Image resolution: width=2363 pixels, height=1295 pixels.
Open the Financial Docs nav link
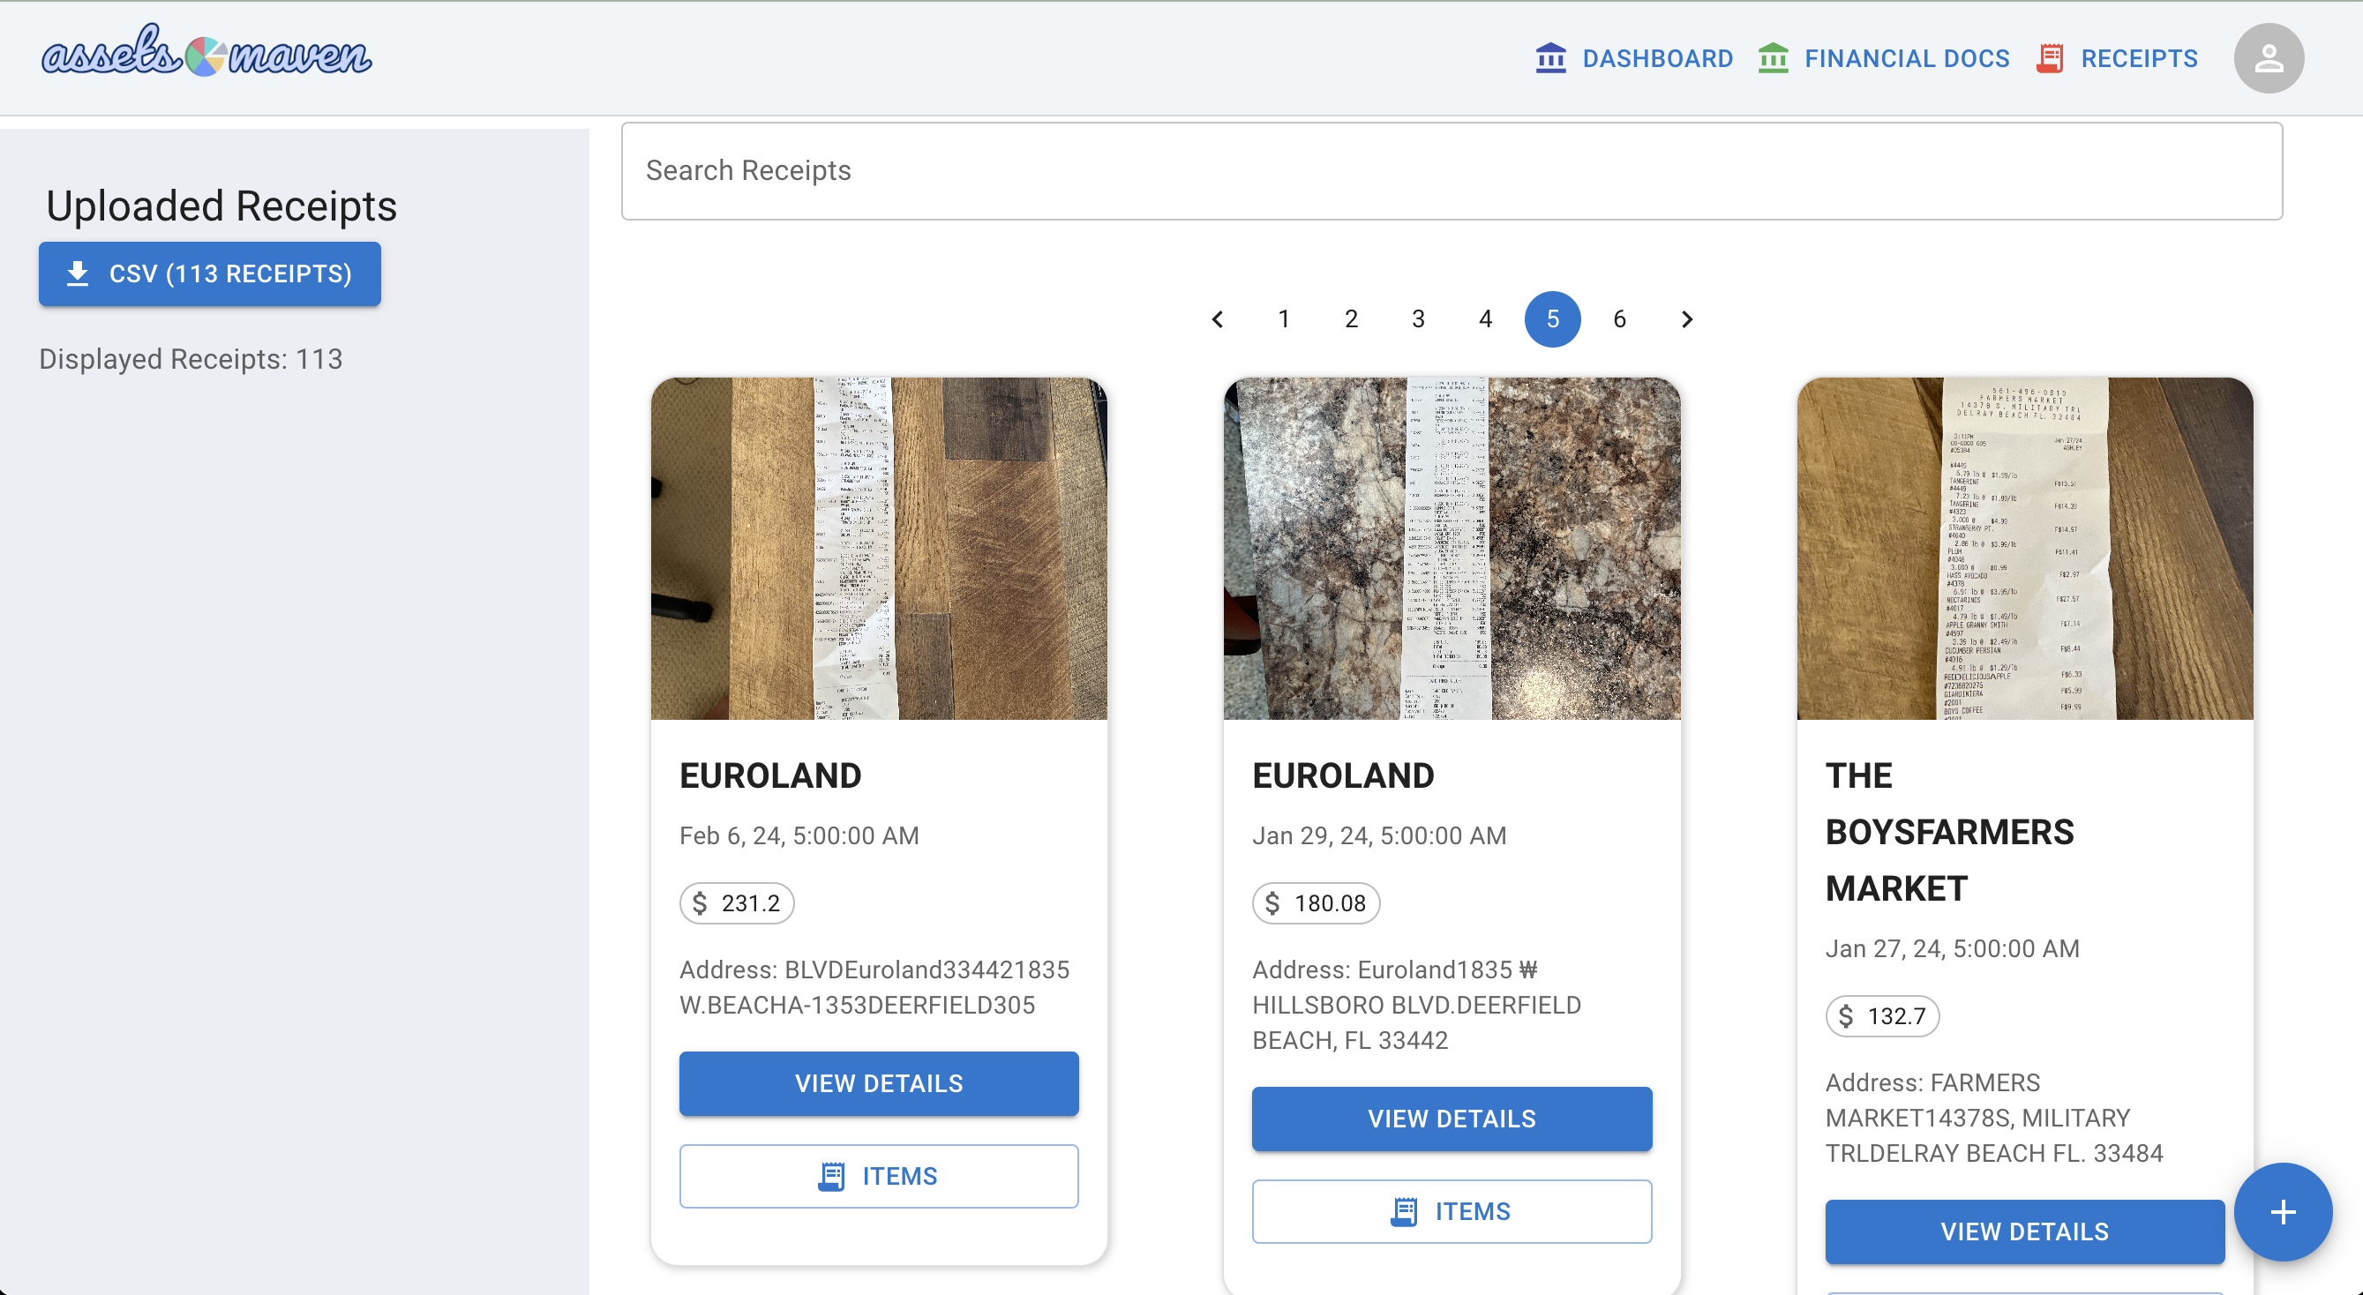(1906, 57)
